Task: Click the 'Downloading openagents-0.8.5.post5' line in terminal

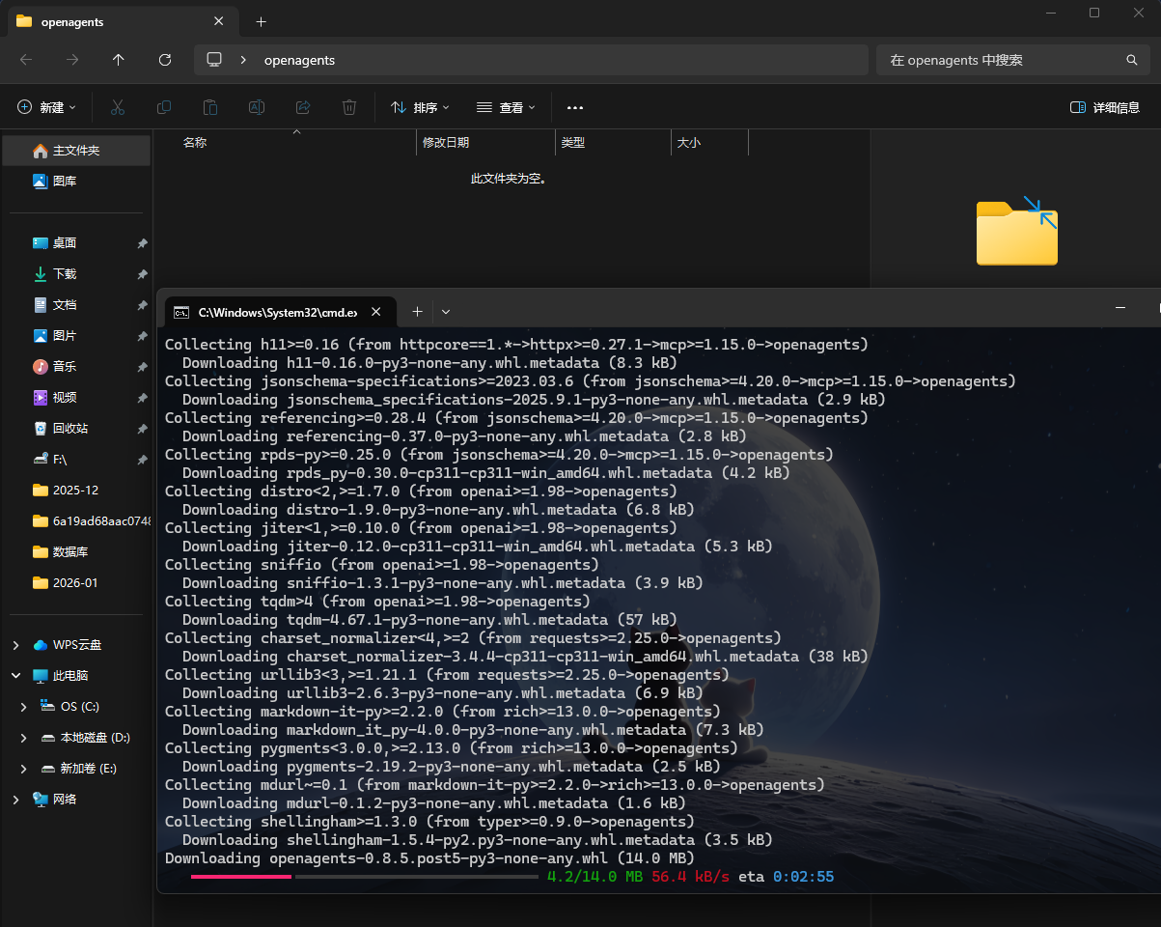Action: pos(429,858)
